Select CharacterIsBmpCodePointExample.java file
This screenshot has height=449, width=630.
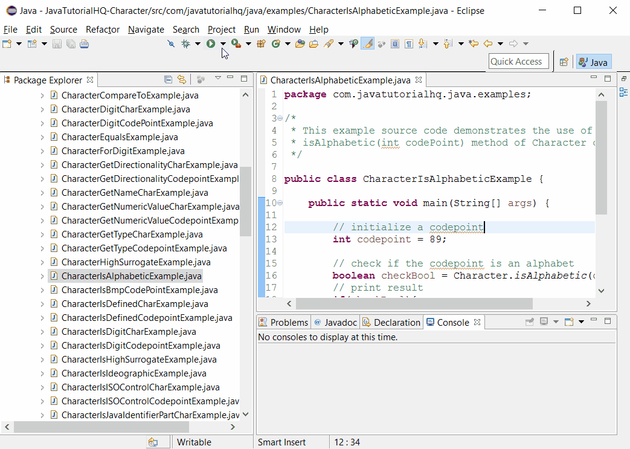tap(140, 290)
